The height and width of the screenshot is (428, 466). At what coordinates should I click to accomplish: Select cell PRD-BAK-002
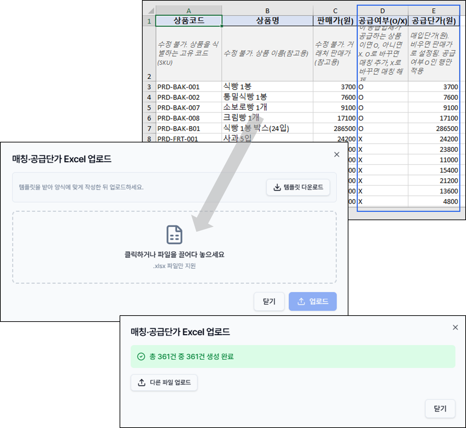[x=189, y=97]
